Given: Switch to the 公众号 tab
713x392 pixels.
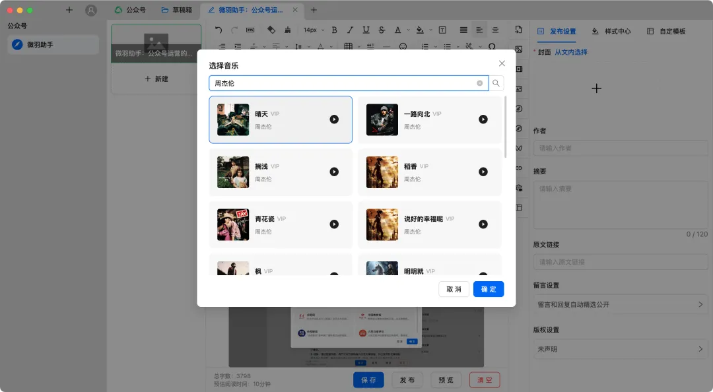Looking at the screenshot, I should pyautogui.click(x=131, y=10).
